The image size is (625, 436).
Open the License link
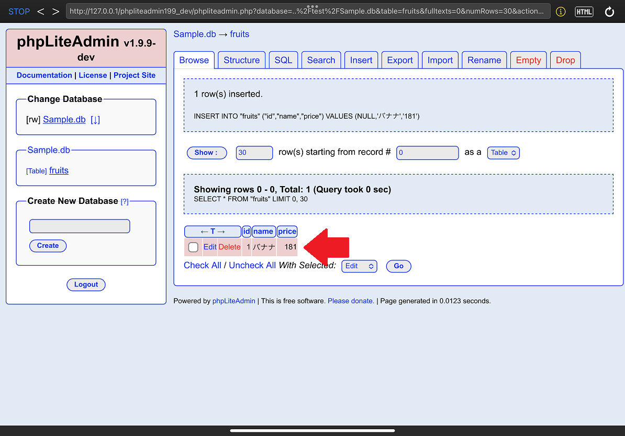[x=93, y=75]
